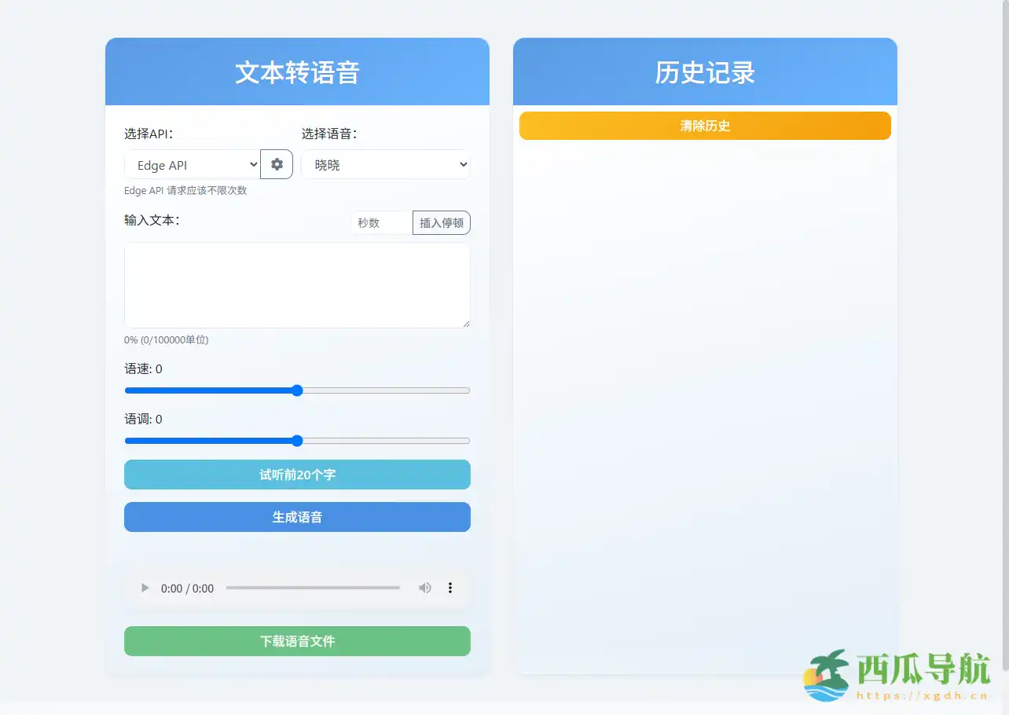This screenshot has width=1009, height=715.
Task: Open the API settings gear icon
Action: [x=277, y=164]
